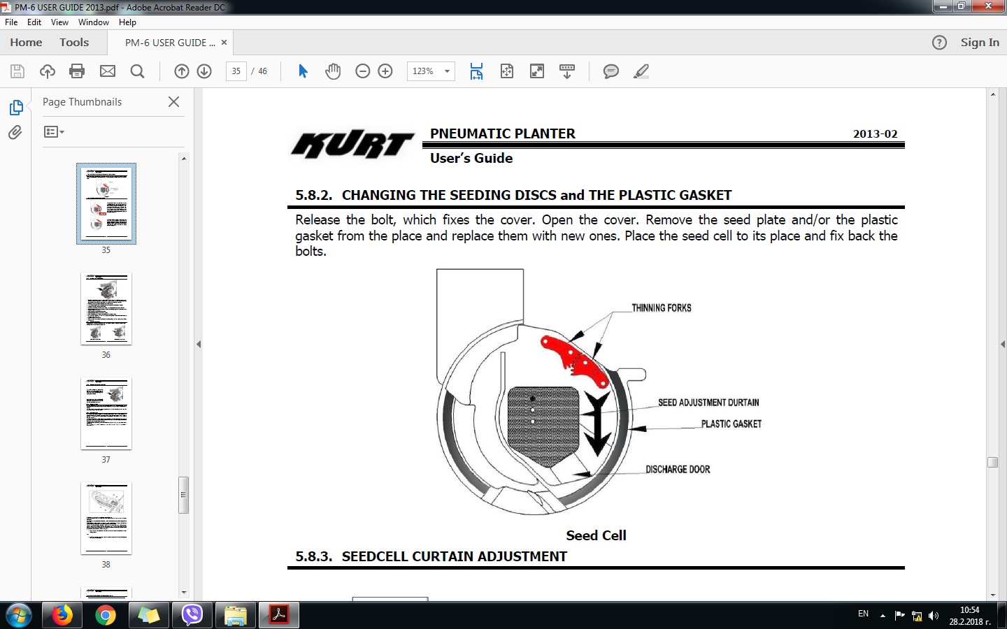The height and width of the screenshot is (629, 1007).
Task: Launch Chrome from the taskbar
Action: pos(106,616)
